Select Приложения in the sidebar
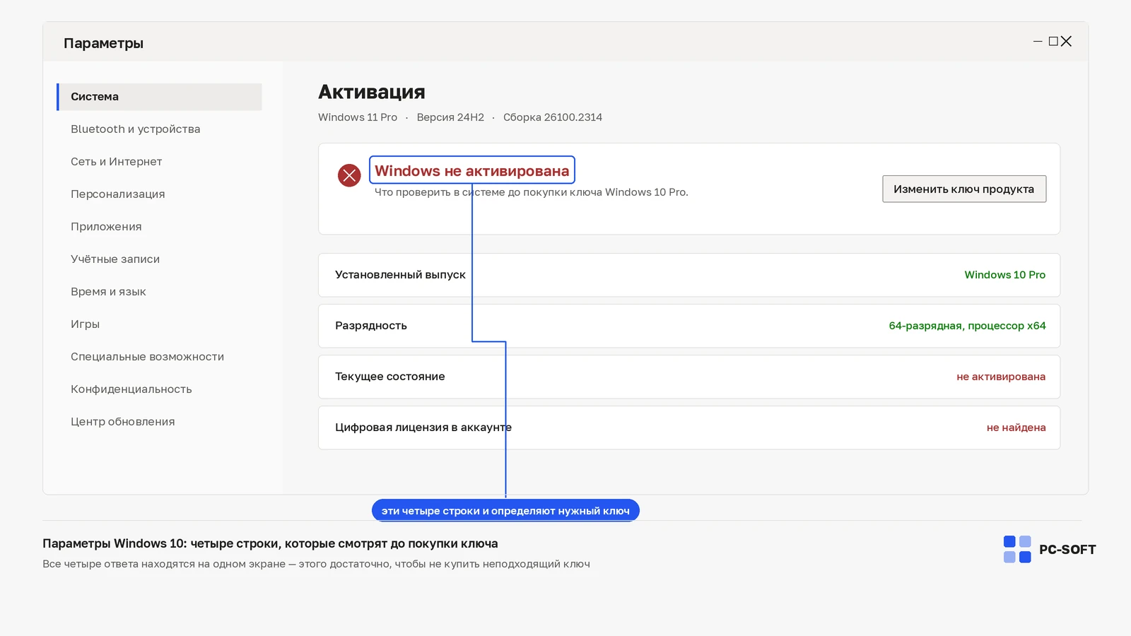The height and width of the screenshot is (636, 1131). point(106,227)
